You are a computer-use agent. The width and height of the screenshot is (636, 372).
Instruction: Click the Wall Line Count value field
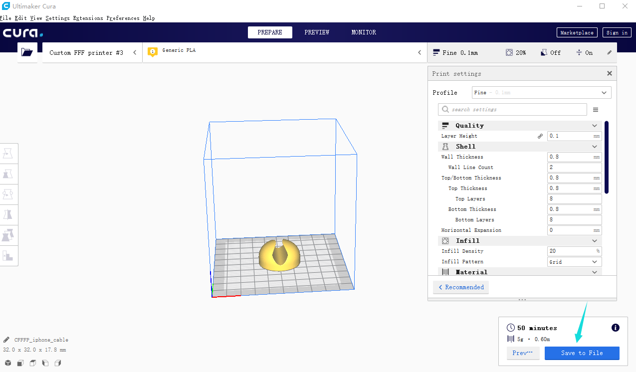coord(574,168)
